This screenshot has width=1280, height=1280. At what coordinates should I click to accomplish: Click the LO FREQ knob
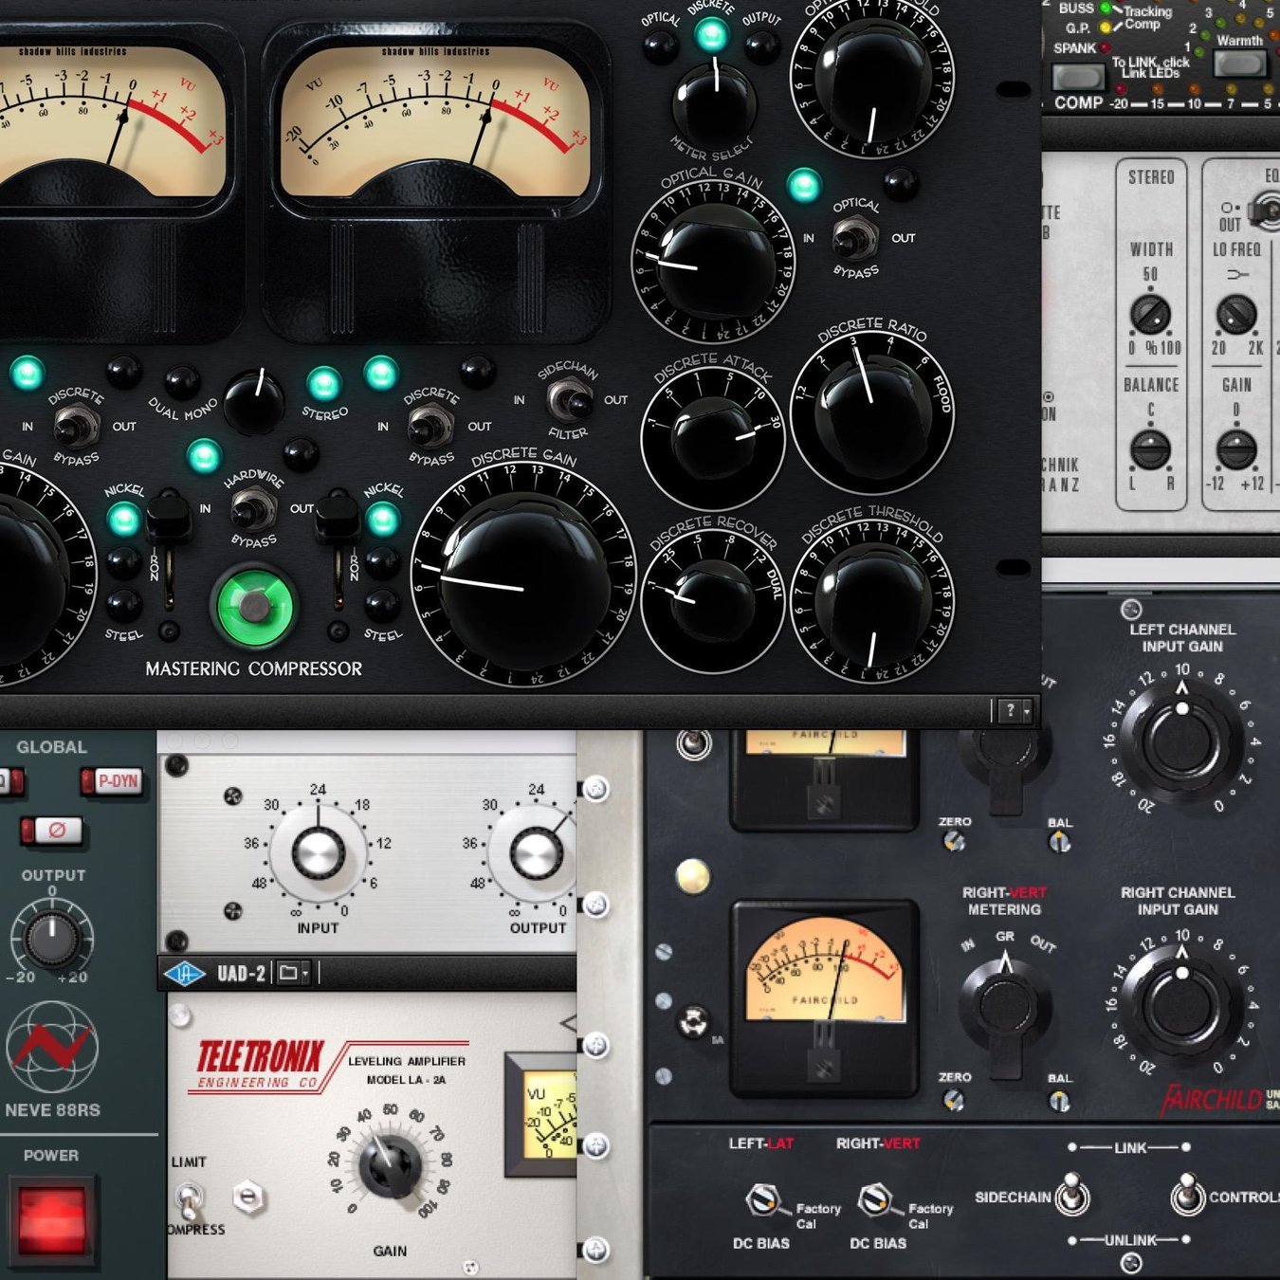pyautogui.click(x=1236, y=314)
